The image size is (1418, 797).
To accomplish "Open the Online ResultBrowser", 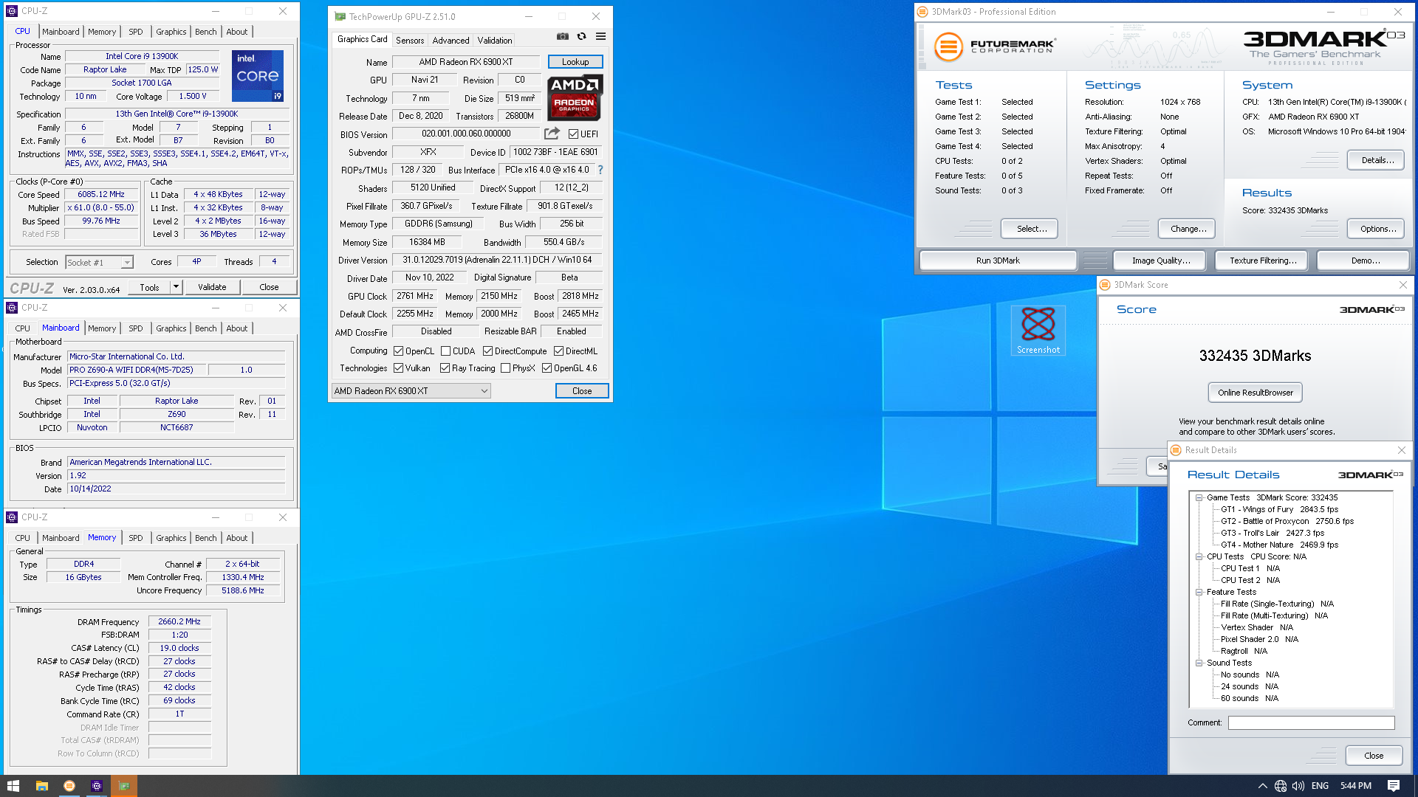I will pyautogui.click(x=1256, y=393).
